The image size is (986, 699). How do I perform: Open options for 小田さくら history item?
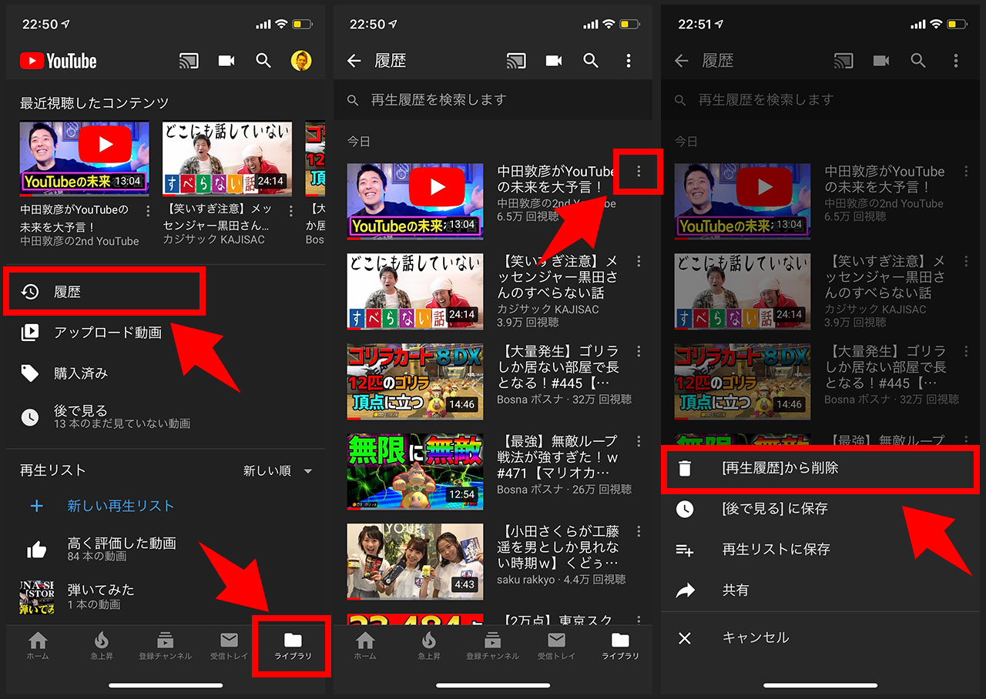639,531
